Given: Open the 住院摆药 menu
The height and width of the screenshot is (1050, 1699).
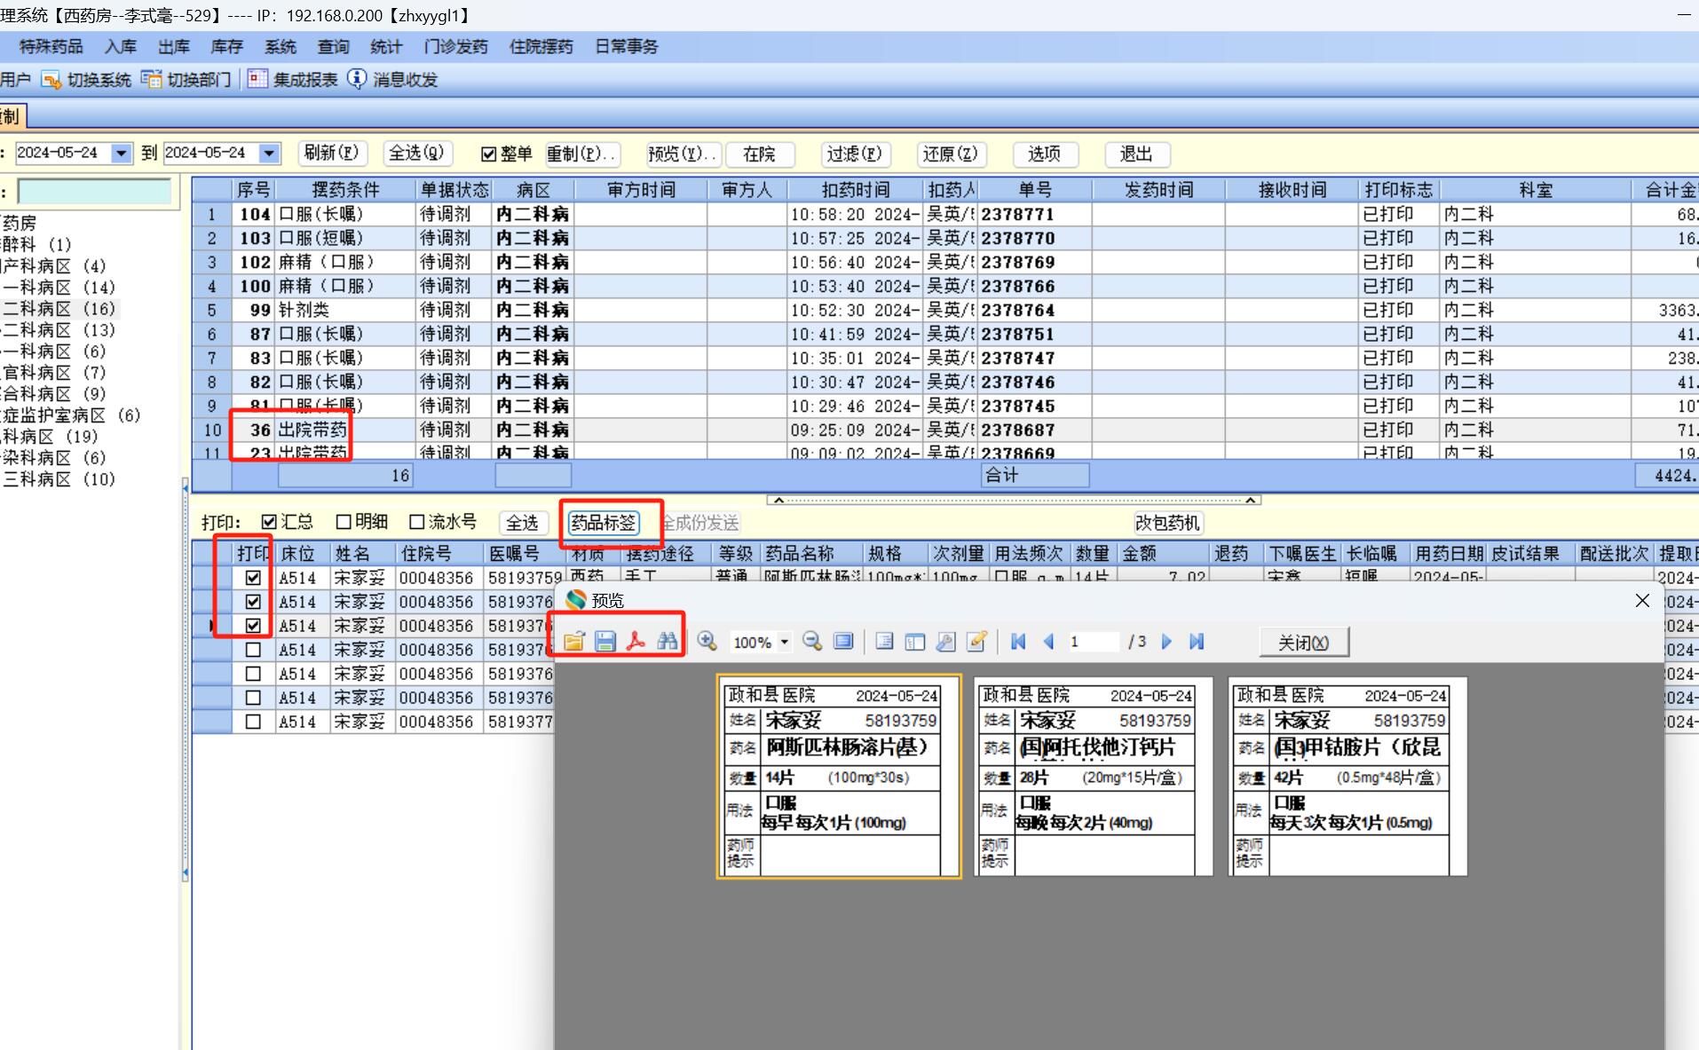Looking at the screenshot, I should [x=541, y=47].
